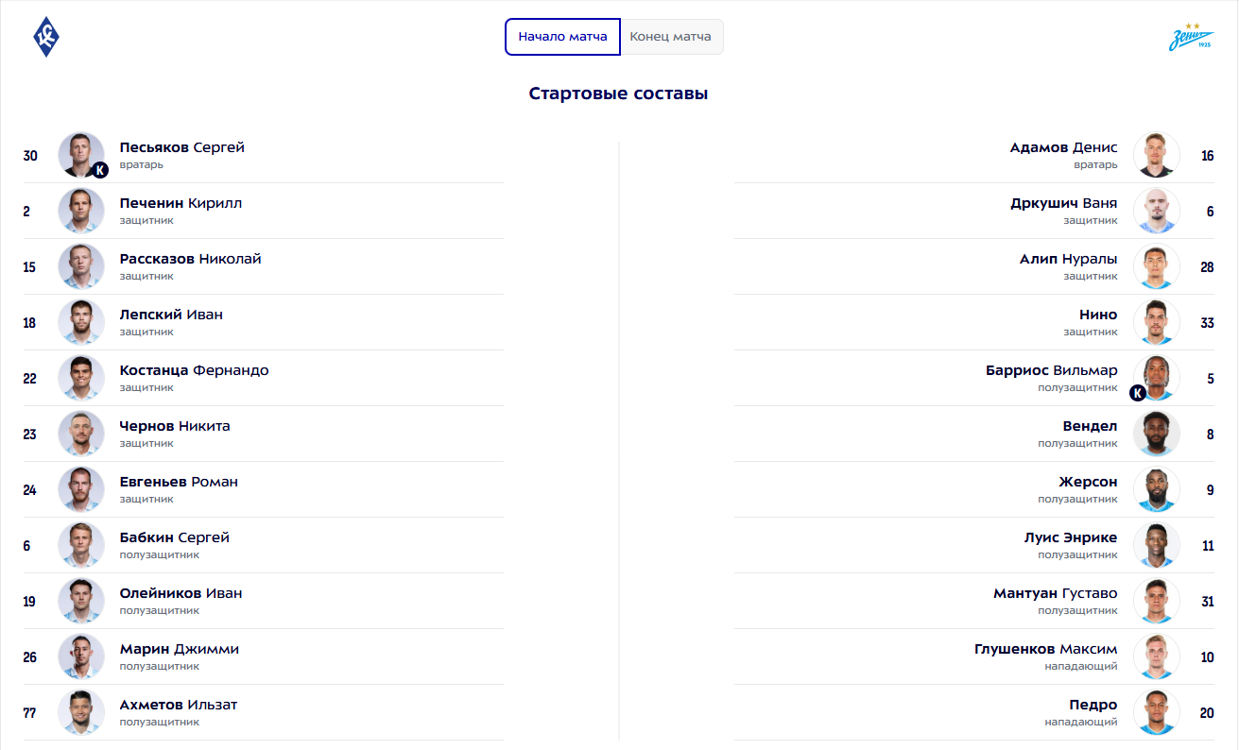Click the Zenit club logo

point(1191,37)
